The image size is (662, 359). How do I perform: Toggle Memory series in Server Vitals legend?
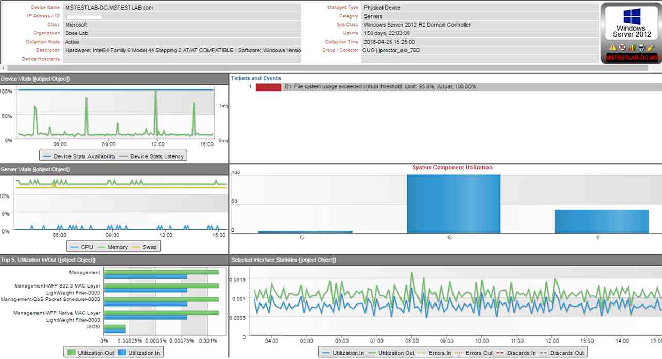point(112,247)
